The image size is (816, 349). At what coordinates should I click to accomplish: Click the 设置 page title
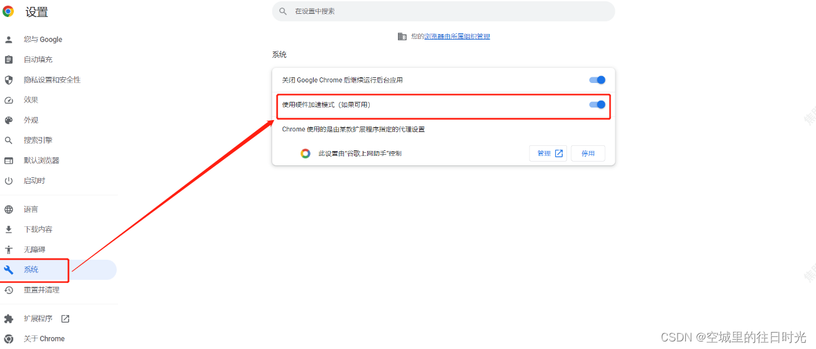pos(37,12)
